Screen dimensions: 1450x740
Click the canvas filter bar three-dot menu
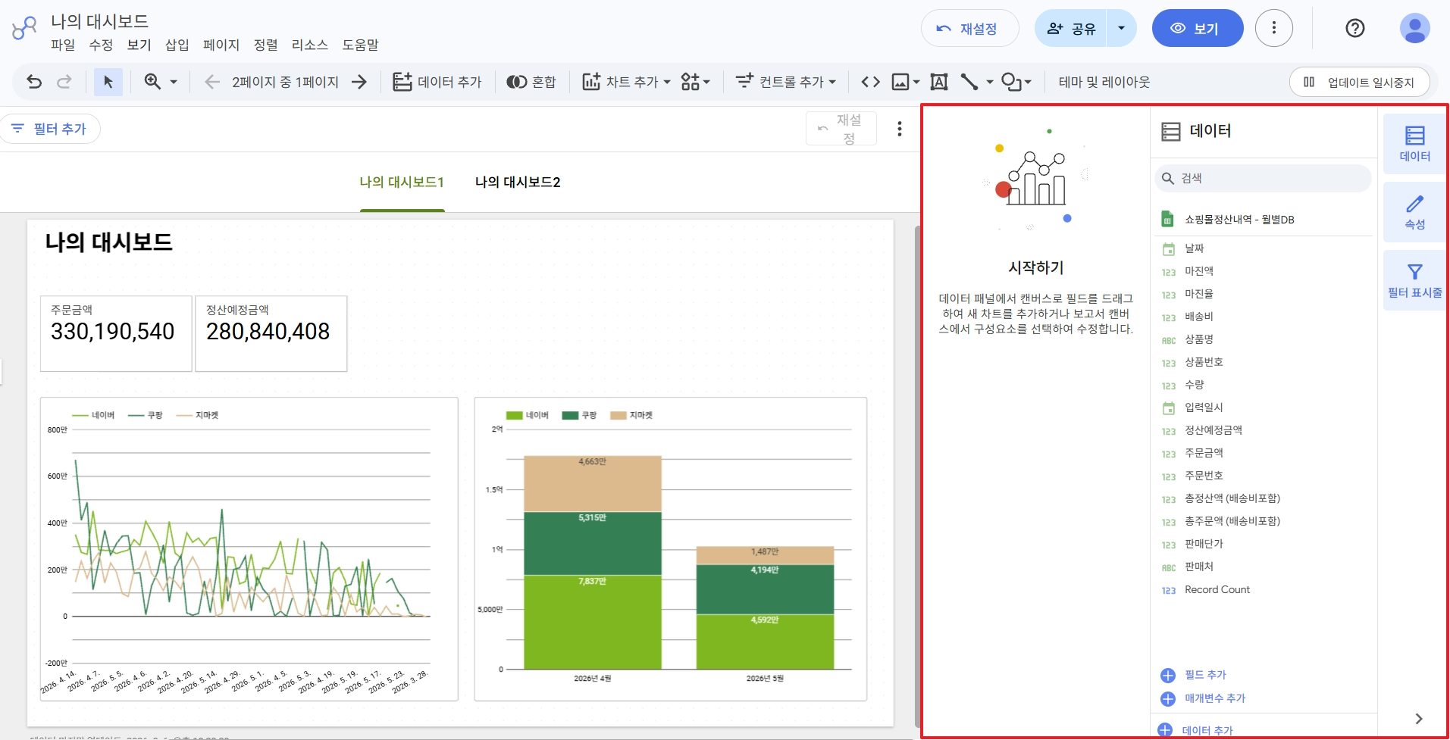coord(900,129)
